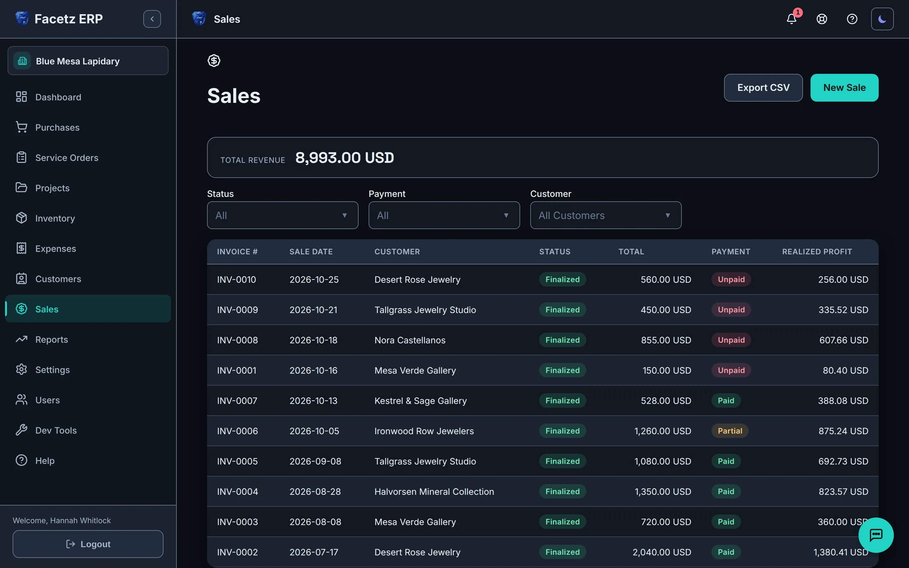Click the 2,040.00 USD total cell
The width and height of the screenshot is (909, 568).
(x=662, y=552)
